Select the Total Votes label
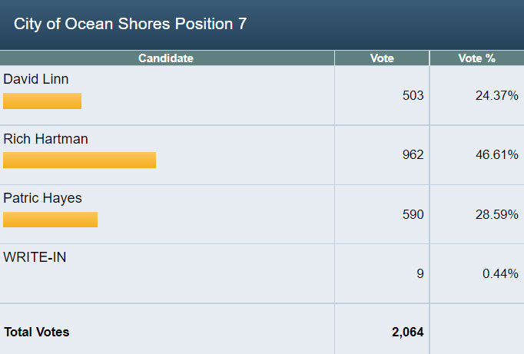 point(37,332)
